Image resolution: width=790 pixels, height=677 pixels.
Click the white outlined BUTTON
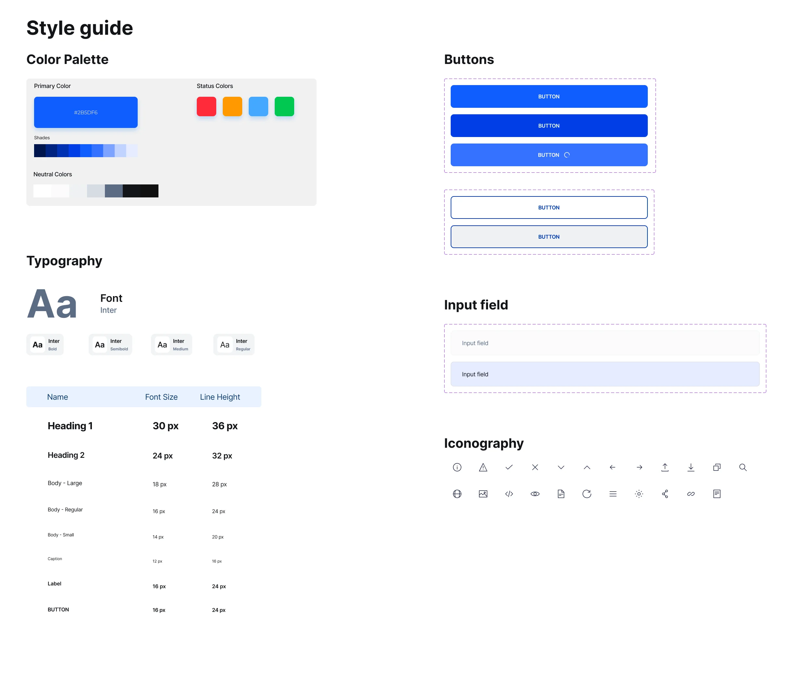pyautogui.click(x=549, y=207)
